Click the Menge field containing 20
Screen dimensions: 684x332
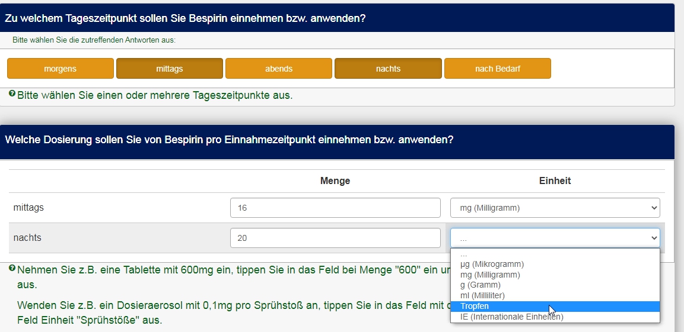click(x=335, y=238)
